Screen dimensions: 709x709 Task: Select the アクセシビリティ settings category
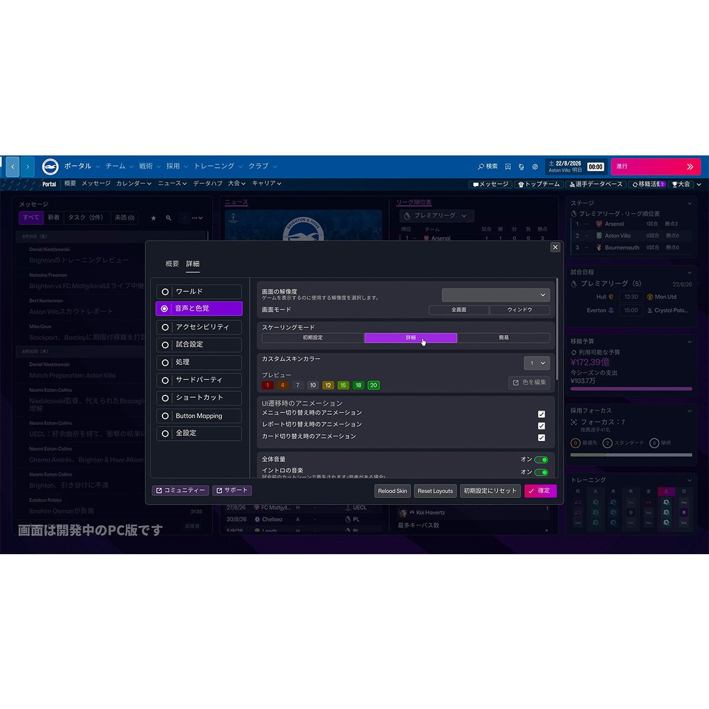click(x=199, y=327)
